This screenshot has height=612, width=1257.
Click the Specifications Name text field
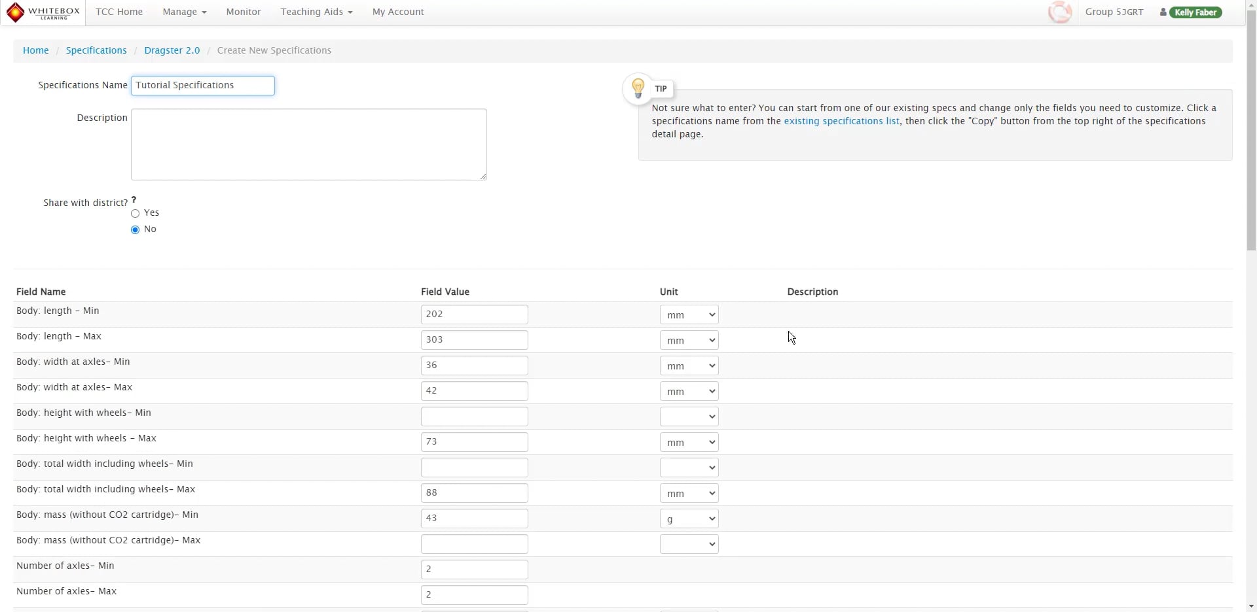click(x=202, y=85)
